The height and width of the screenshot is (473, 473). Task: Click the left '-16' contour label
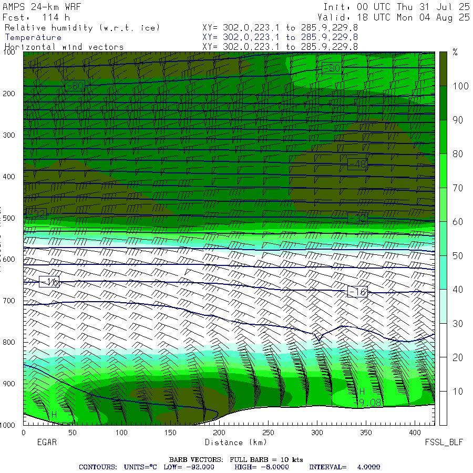(49, 282)
